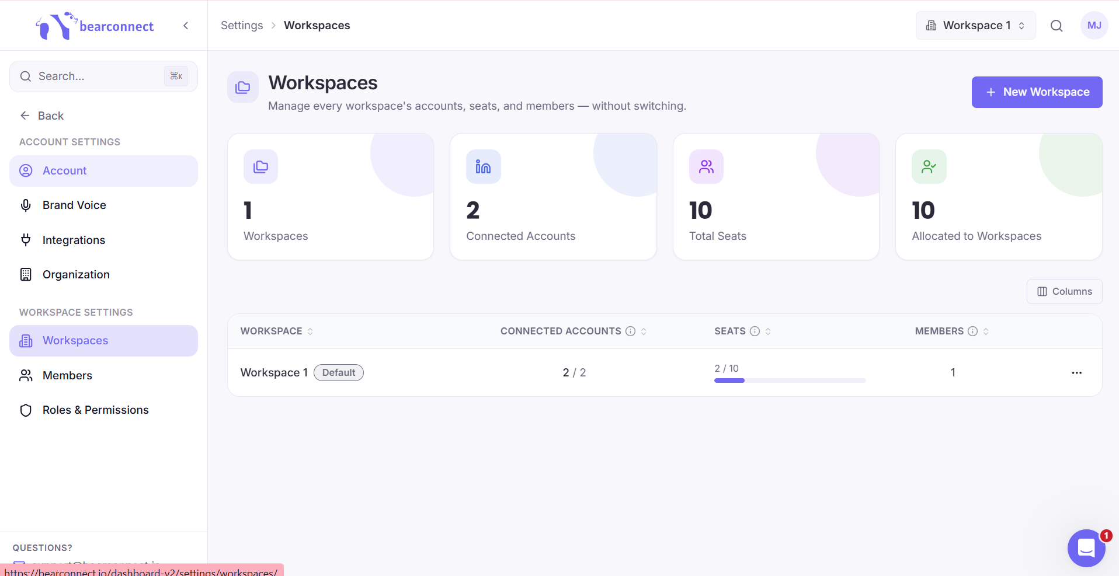Click the Account sidebar icon

[26, 171]
